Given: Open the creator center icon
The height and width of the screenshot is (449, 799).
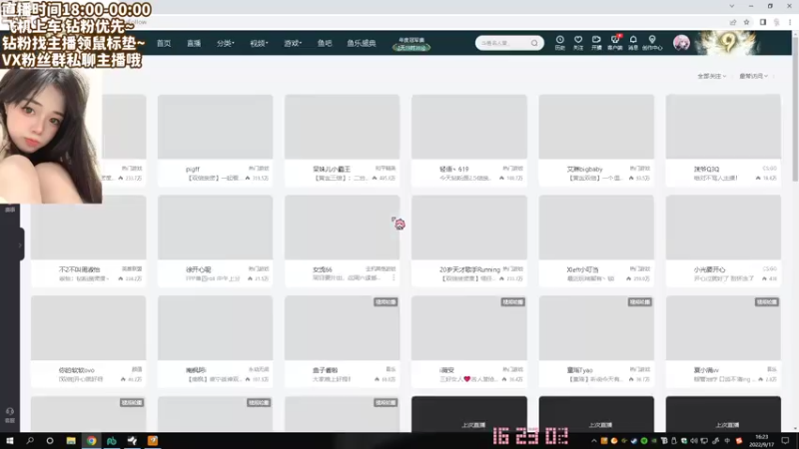Looking at the screenshot, I should pyautogui.click(x=652, y=40).
